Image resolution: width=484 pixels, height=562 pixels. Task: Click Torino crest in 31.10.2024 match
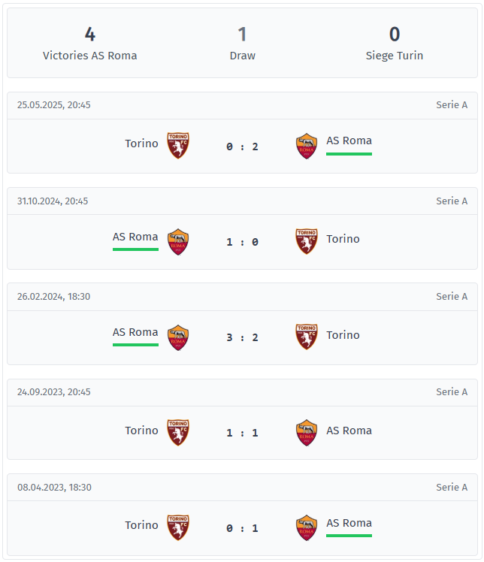pyautogui.click(x=307, y=242)
